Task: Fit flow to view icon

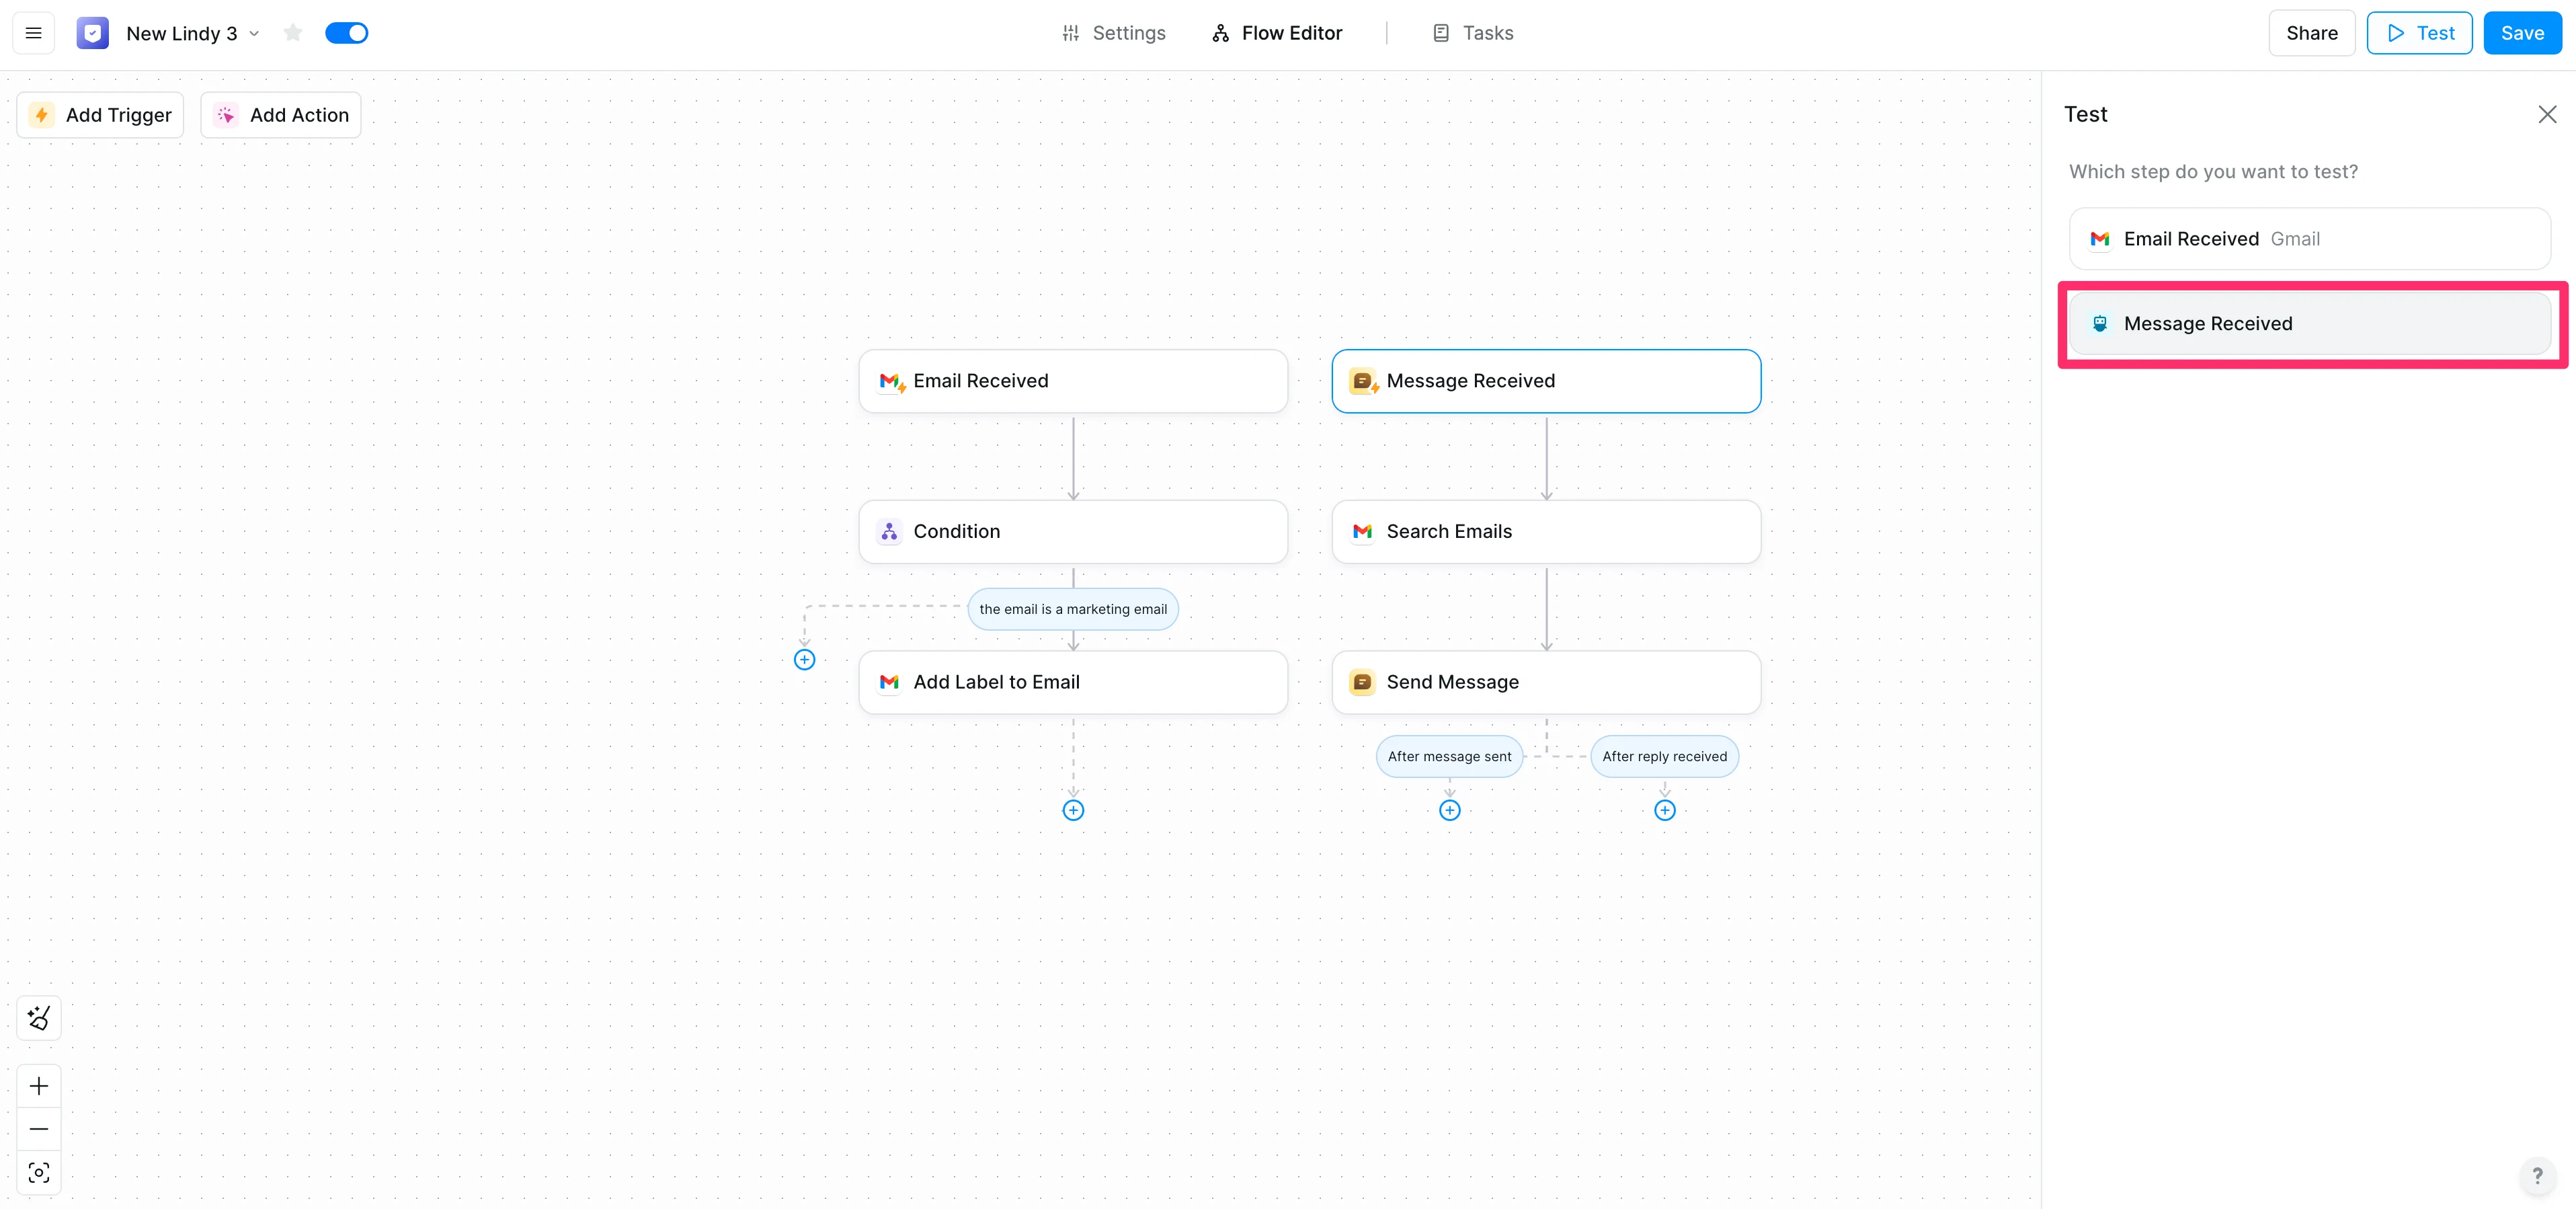Action: pyautogui.click(x=39, y=1172)
